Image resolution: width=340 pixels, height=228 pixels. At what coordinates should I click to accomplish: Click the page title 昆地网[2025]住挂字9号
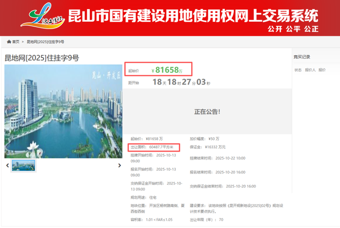(x=41, y=57)
